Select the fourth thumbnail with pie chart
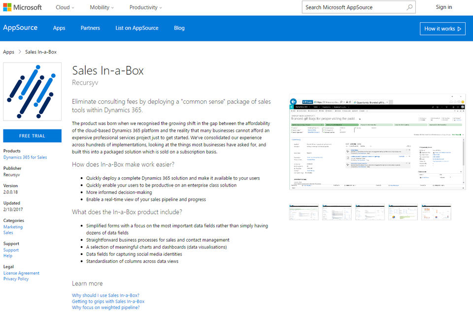Screen dimensions: 473x315 (x=403, y=212)
